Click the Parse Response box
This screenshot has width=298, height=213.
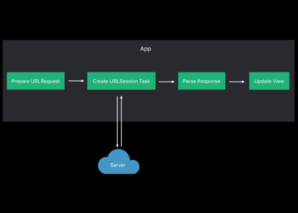click(x=202, y=81)
